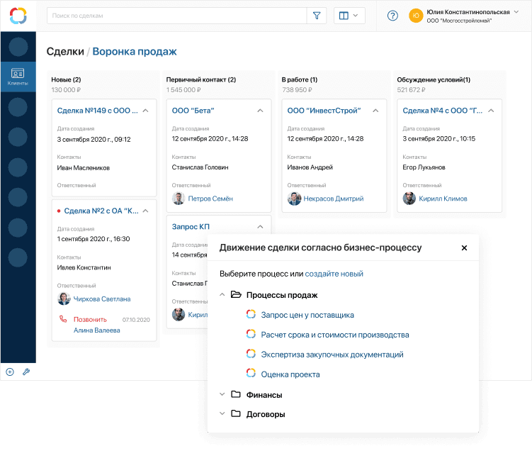Screen dimensions: 532x451
Task: Close the business process dialog
Action: click(x=464, y=248)
